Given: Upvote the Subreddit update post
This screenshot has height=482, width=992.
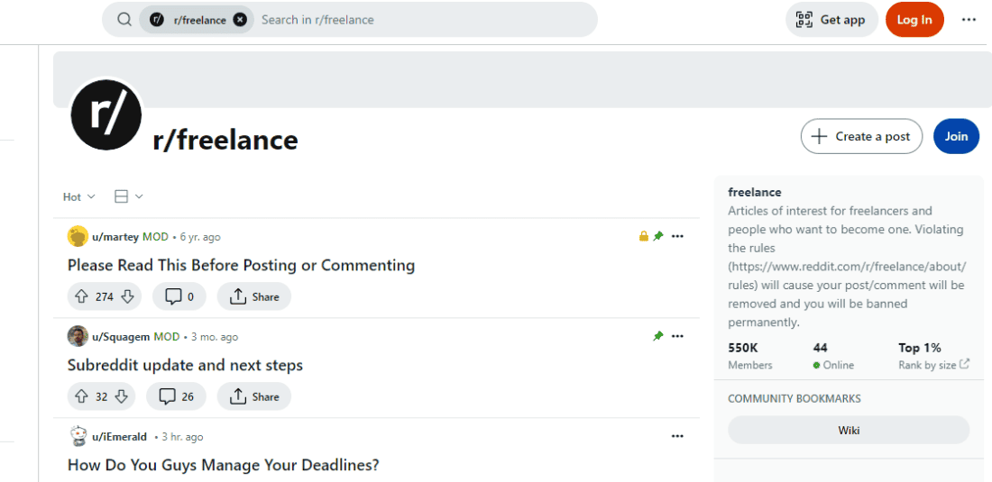Looking at the screenshot, I should pos(81,396).
